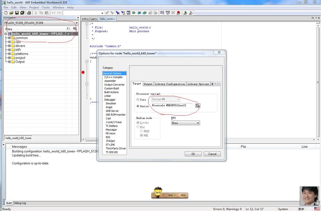Expand the common folder in workspace tree

(9, 38)
